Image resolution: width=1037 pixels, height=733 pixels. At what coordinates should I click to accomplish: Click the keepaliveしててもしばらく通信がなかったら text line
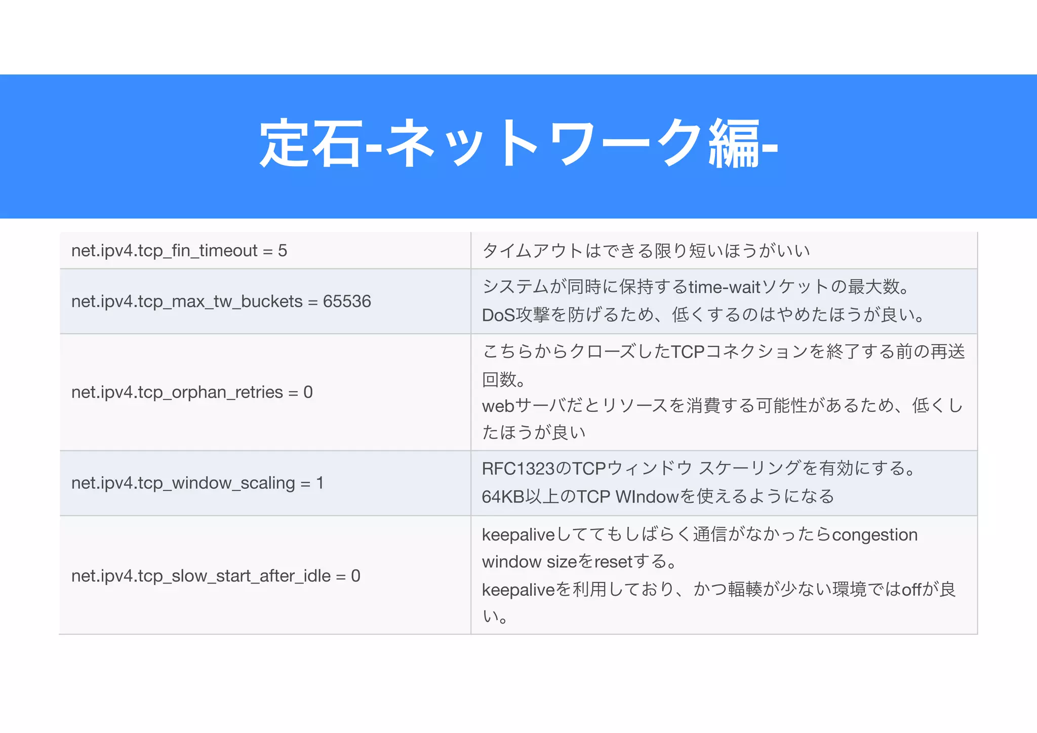[699, 534]
